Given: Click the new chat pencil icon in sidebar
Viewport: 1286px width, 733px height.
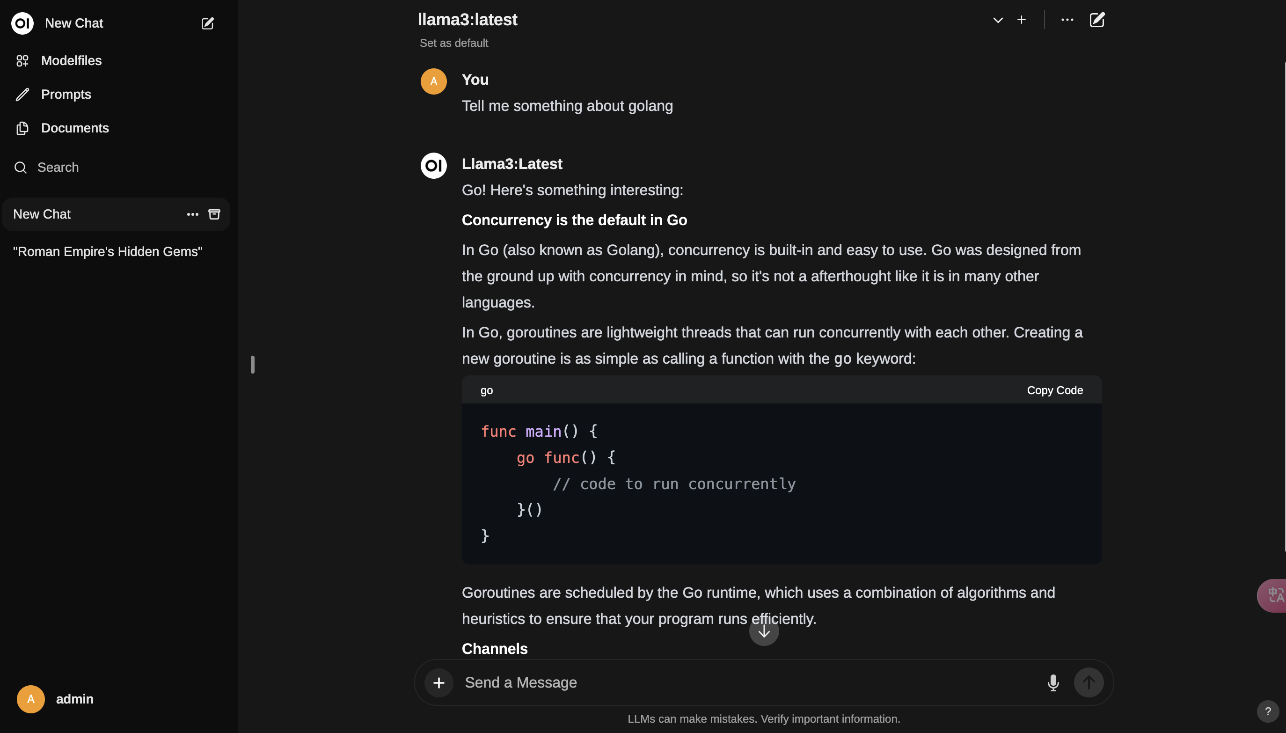Looking at the screenshot, I should point(207,23).
